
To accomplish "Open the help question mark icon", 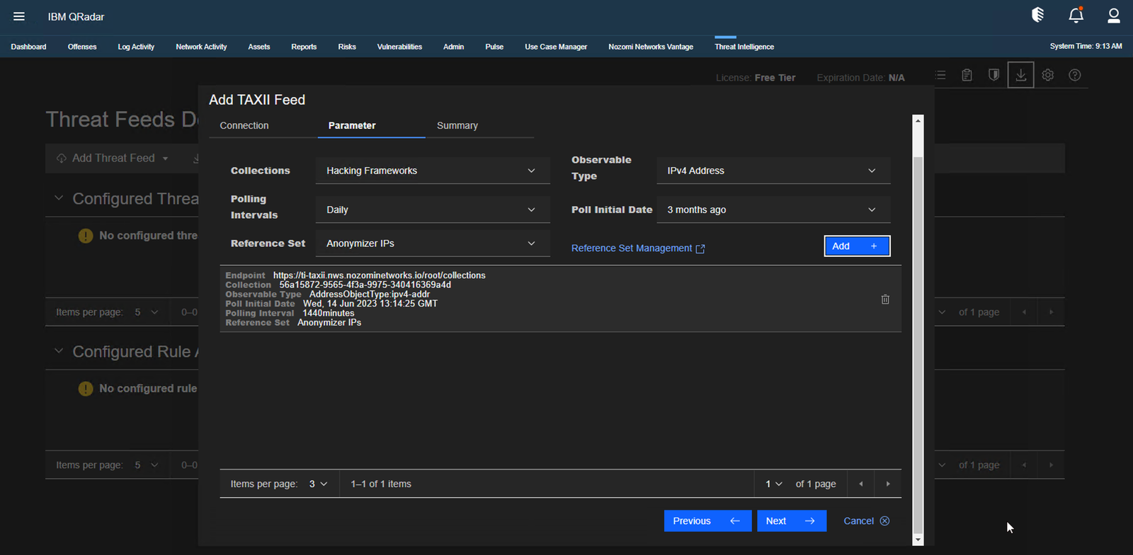I will 1075,75.
